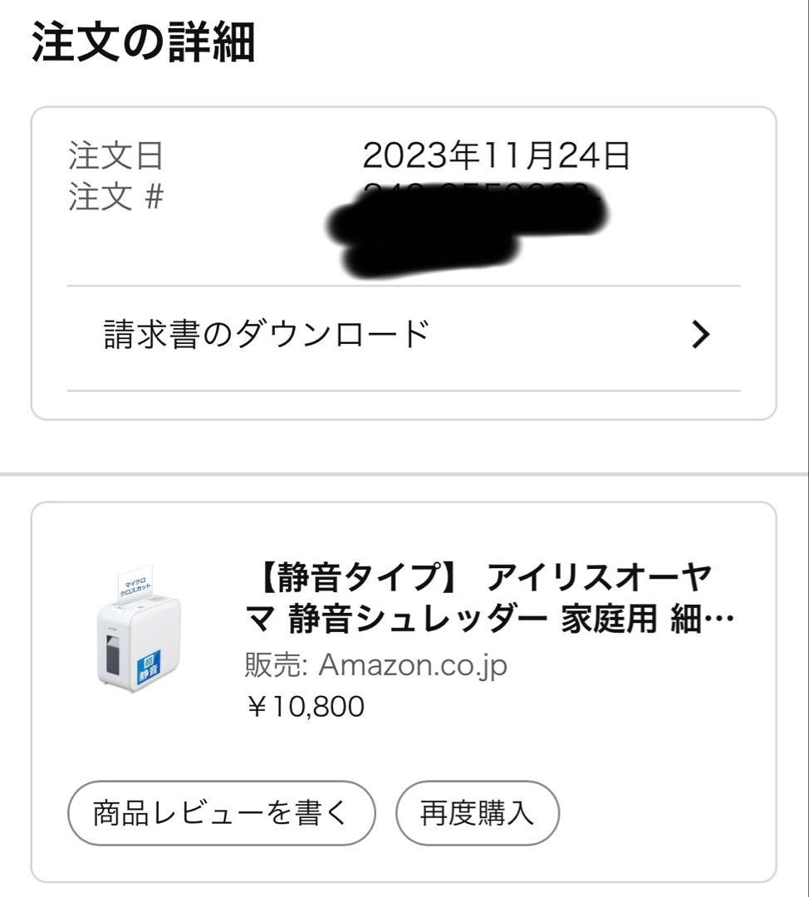Viewport: 809px width, 897px height.
Task: Tap the order date 2023年11月24日
Action: pyautogui.click(x=497, y=154)
